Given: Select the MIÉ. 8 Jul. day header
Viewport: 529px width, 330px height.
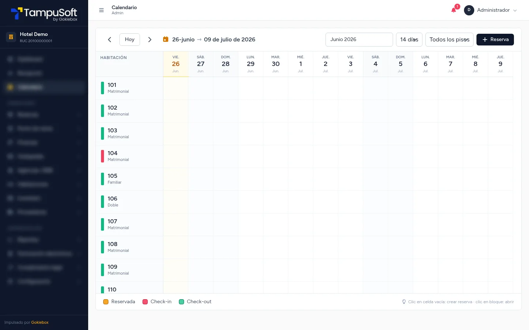Looking at the screenshot, I should (x=475, y=64).
